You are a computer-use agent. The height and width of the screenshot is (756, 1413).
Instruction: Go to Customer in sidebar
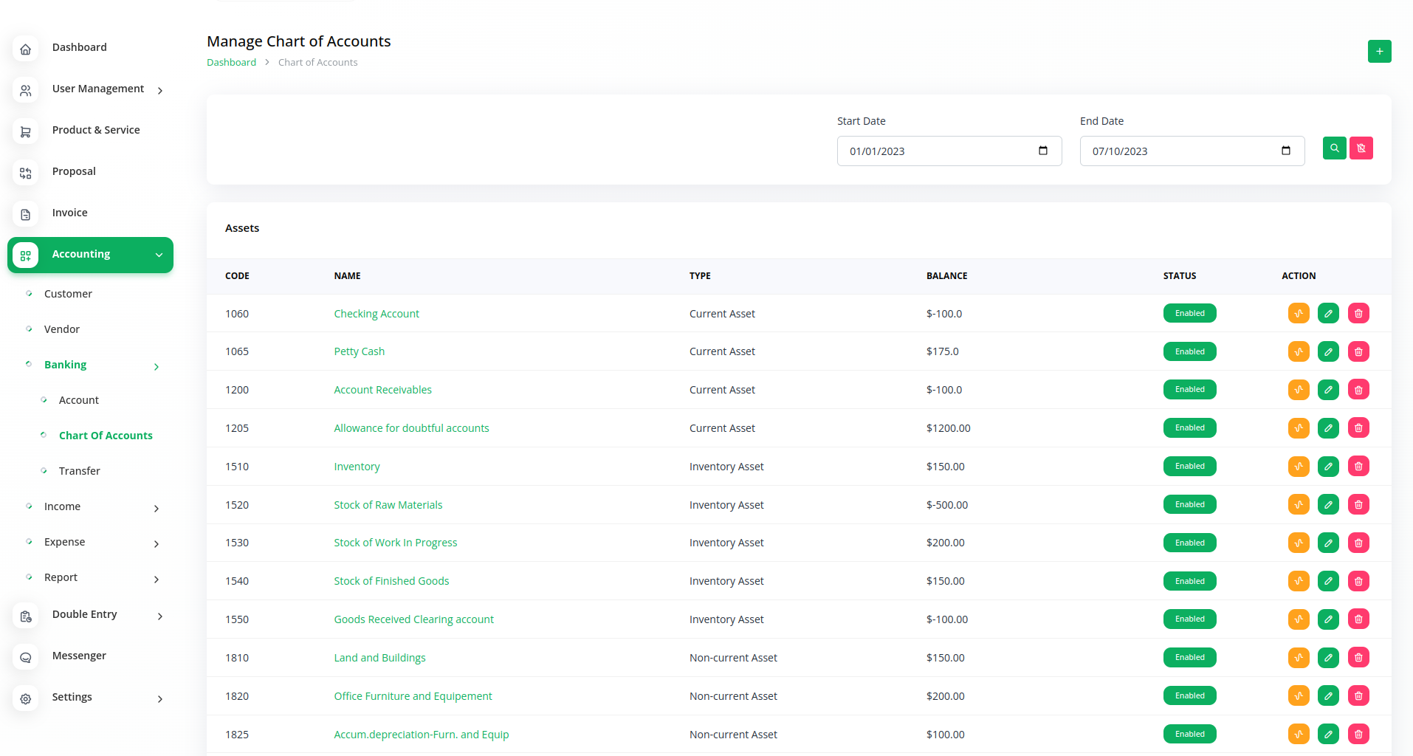[x=68, y=294]
